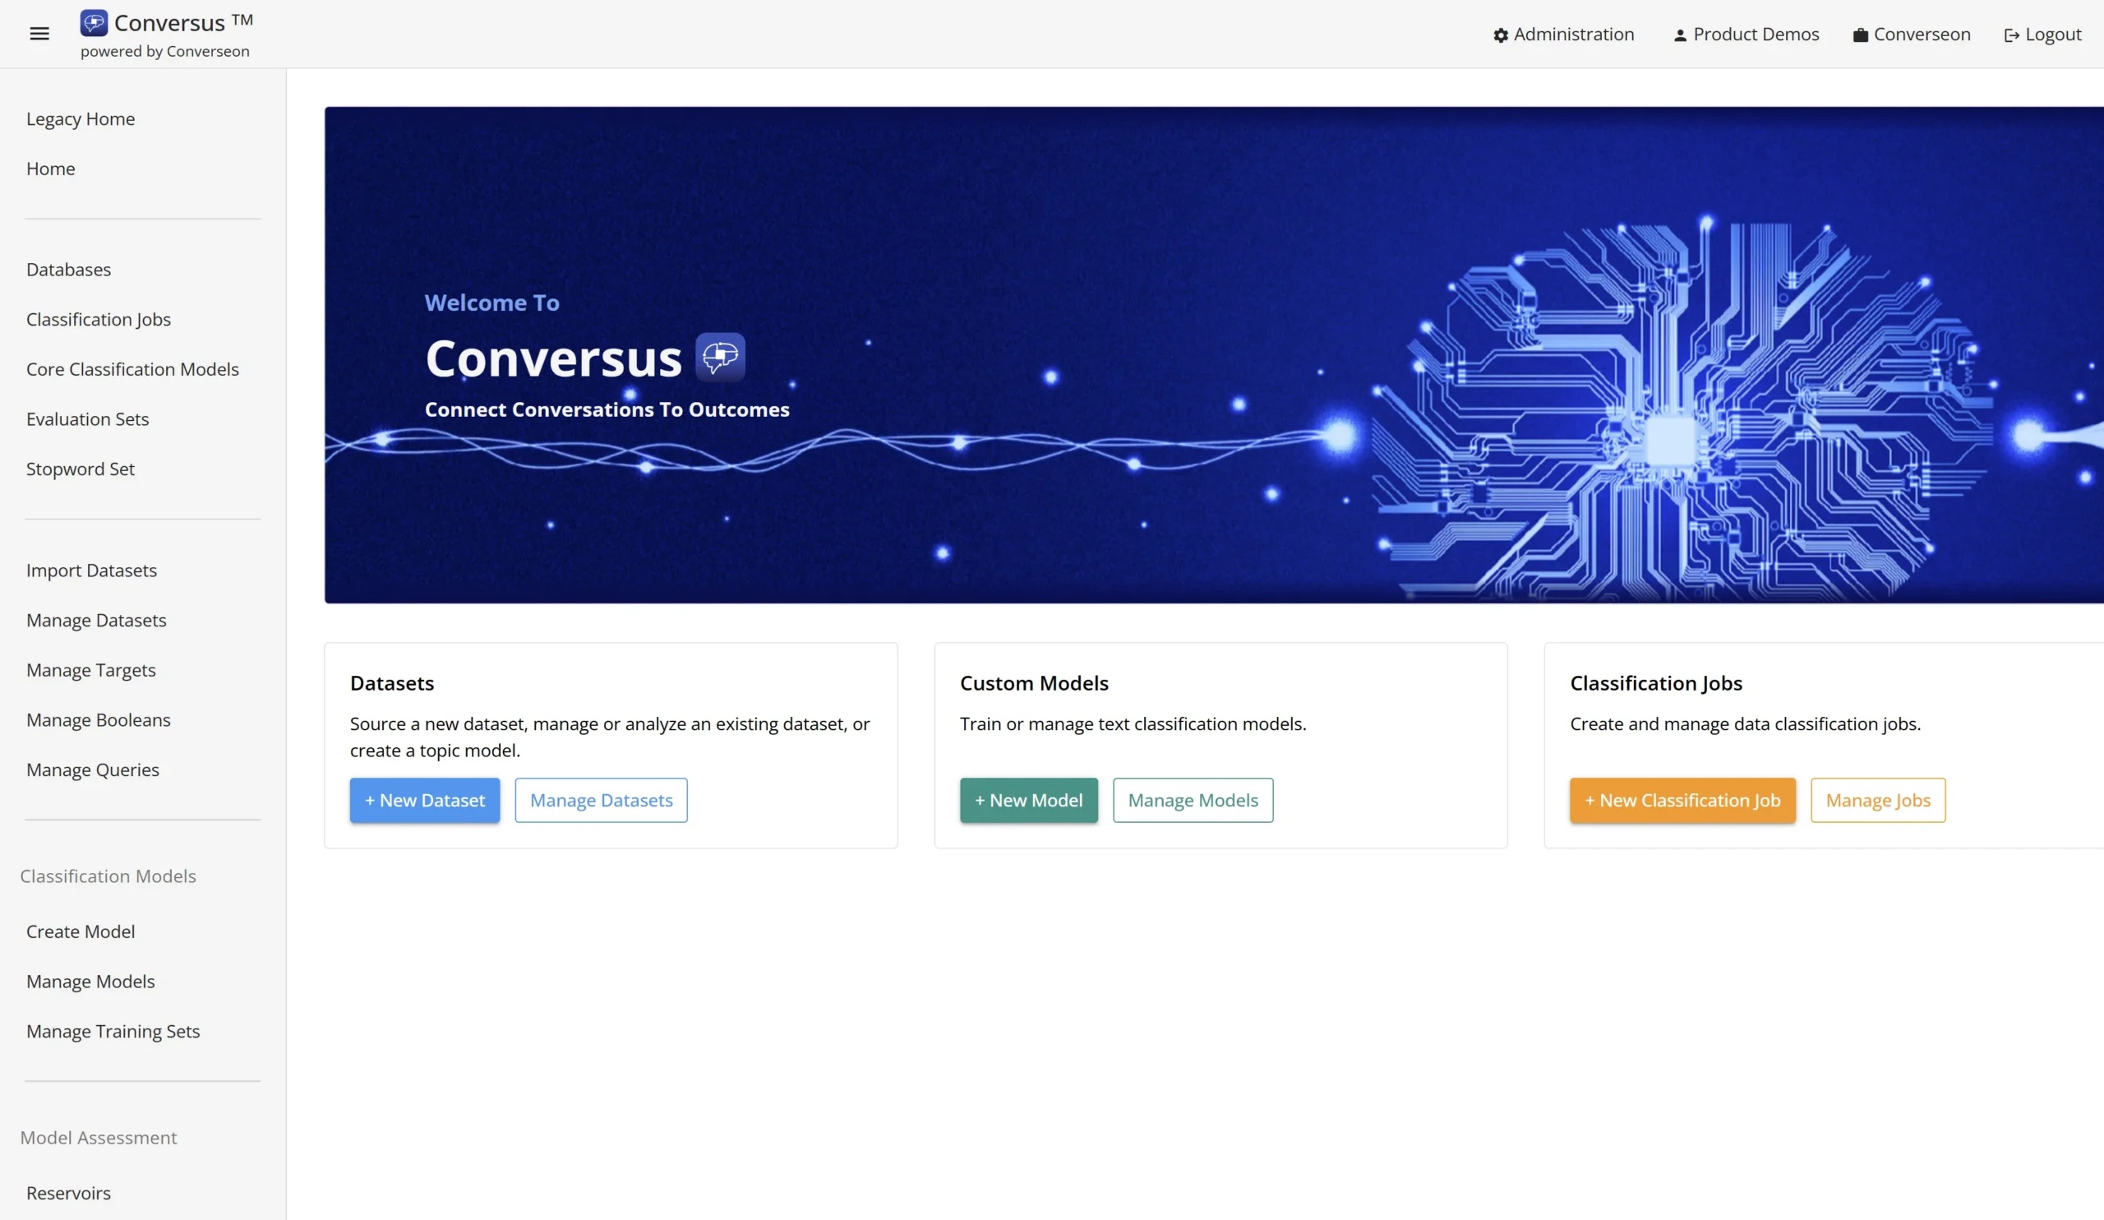Select Import Datasets in sidebar
This screenshot has width=2104, height=1220.
click(x=92, y=571)
